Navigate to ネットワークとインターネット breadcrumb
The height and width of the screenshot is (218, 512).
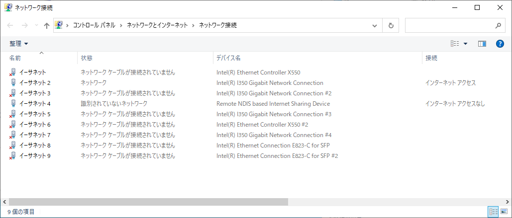[157, 25]
